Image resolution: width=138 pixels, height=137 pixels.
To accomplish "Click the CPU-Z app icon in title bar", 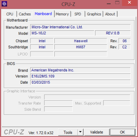I will point(4,4).
